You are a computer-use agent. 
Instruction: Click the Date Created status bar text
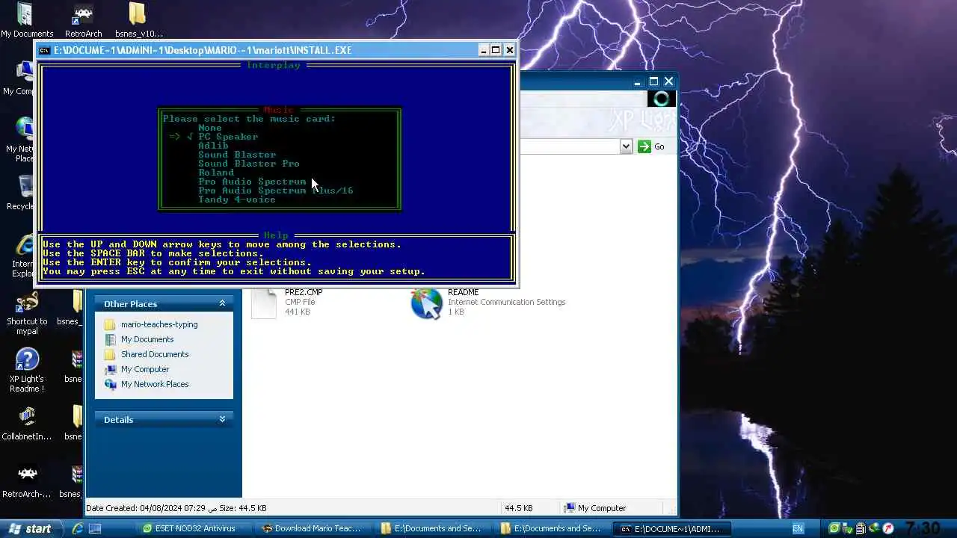click(x=176, y=508)
